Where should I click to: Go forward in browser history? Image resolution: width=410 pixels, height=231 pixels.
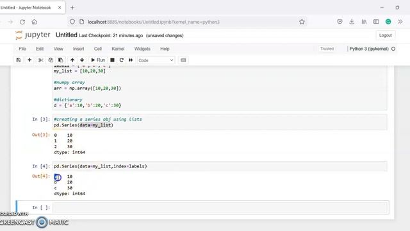[10, 22]
